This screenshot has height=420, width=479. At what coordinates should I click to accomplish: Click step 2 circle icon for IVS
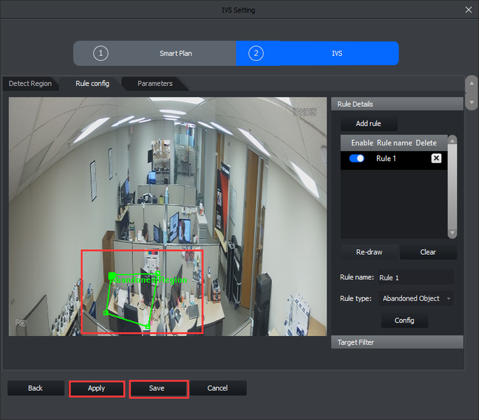click(x=256, y=53)
